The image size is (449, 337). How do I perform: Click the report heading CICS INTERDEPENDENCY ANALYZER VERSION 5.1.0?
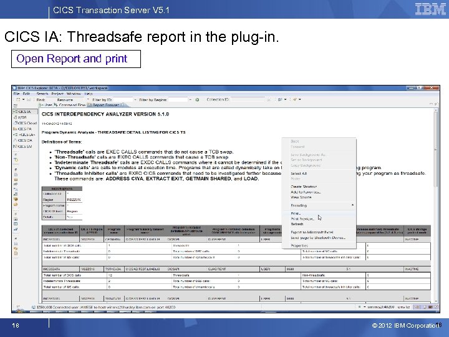(105, 114)
